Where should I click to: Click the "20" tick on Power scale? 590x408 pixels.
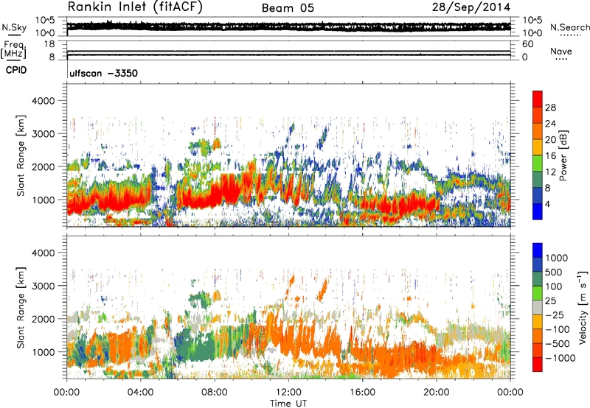click(550, 140)
